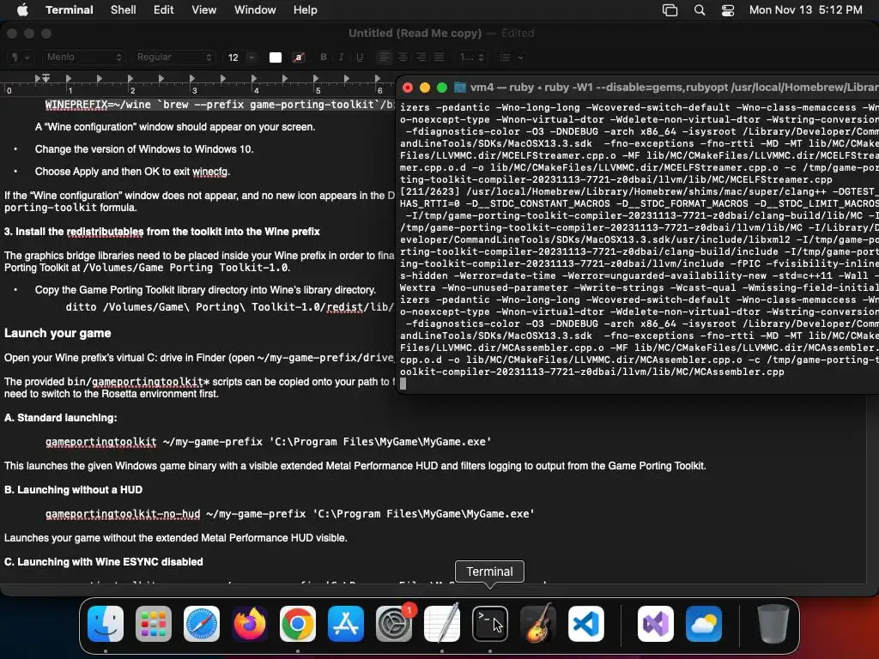Open the Terminal app menu
The width and height of the screenshot is (879, 659).
point(69,9)
